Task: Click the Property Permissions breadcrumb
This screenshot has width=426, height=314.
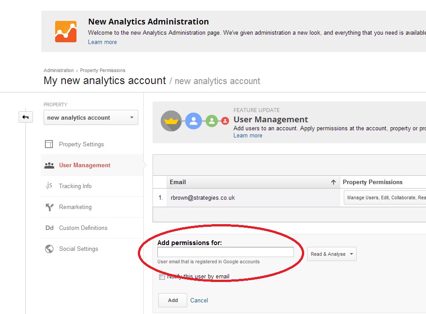Action: 103,70
